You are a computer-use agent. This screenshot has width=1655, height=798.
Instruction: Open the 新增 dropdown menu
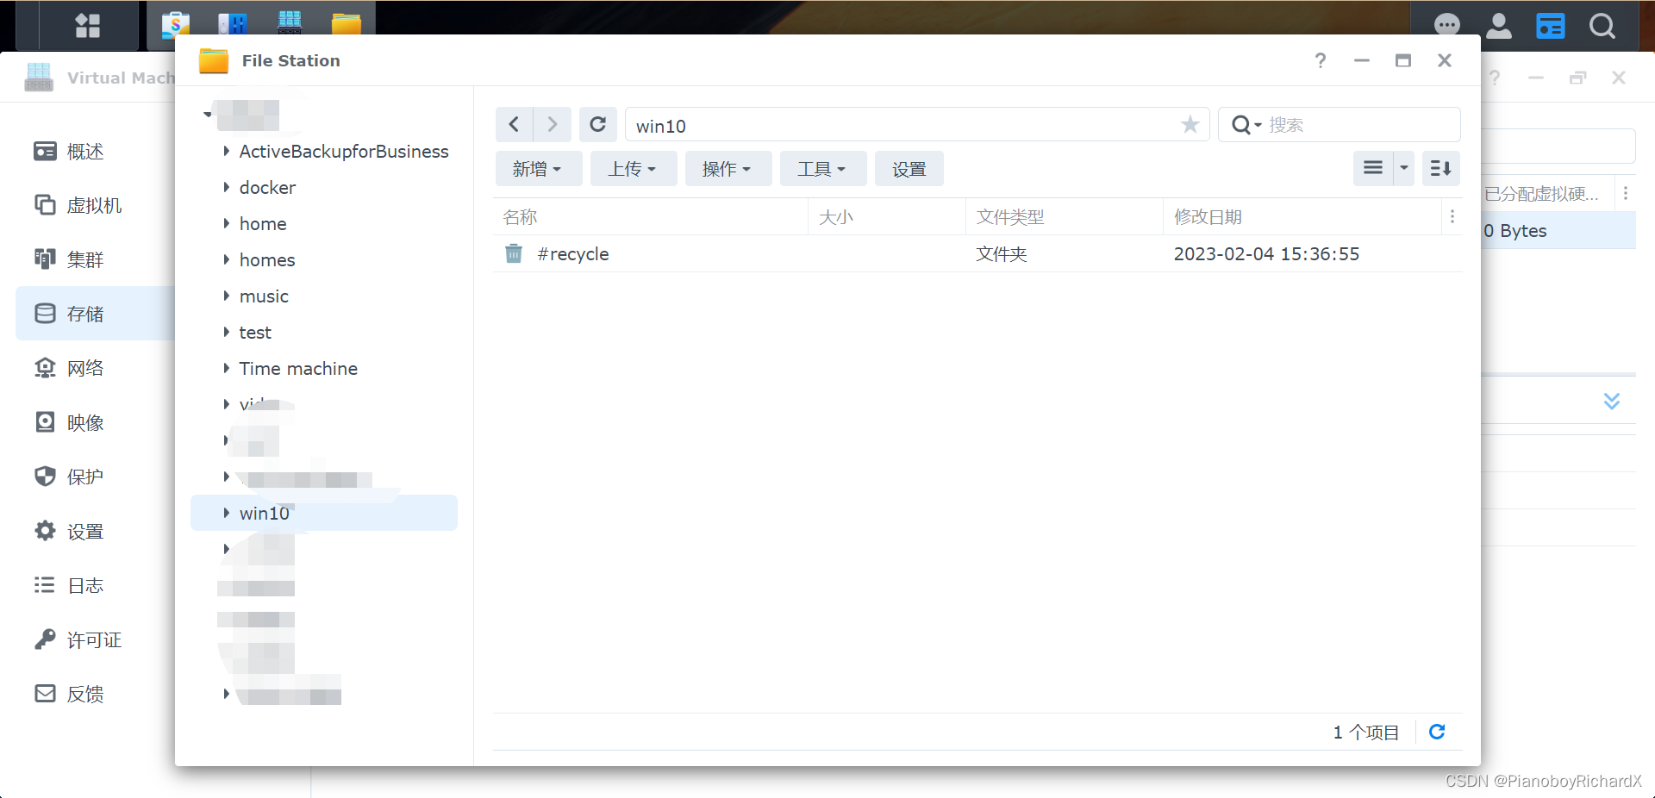(539, 169)
